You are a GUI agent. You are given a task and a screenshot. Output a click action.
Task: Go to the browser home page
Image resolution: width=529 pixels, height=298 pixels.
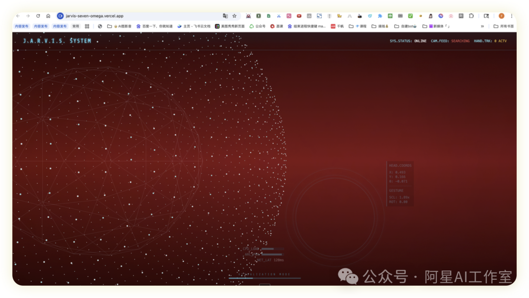click(48, 16)
